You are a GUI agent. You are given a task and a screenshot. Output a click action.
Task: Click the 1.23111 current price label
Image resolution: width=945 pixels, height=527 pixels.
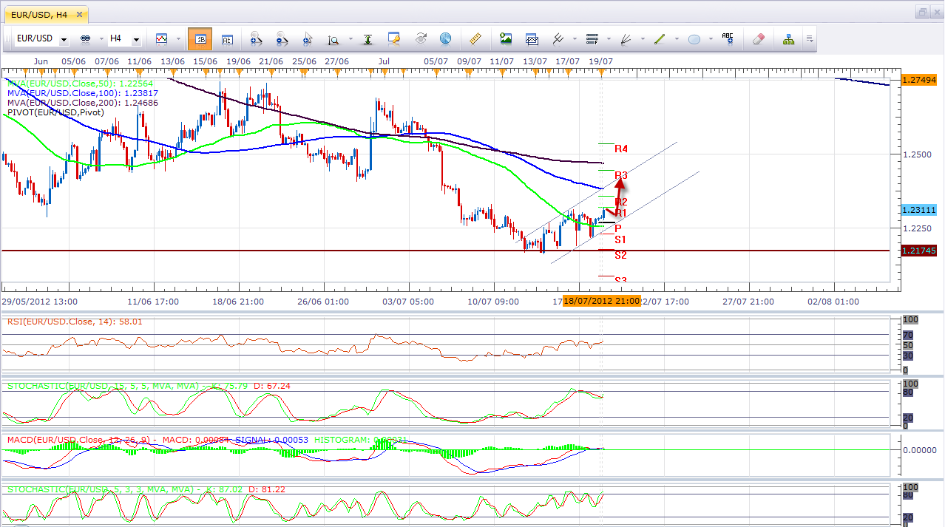coord(919,210)
